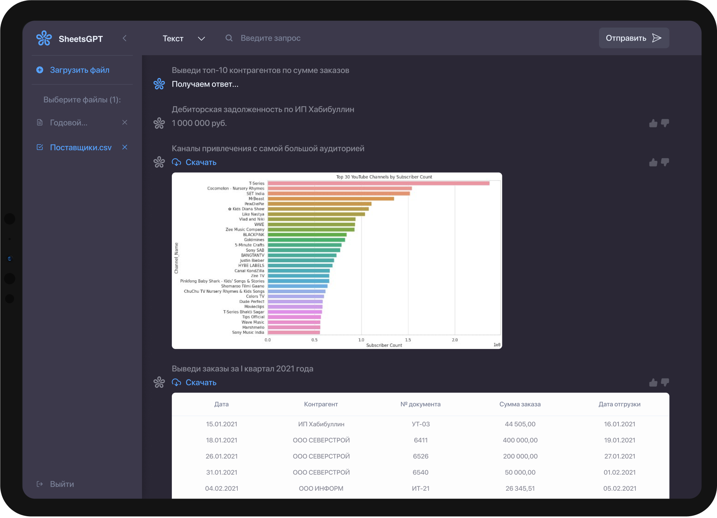The width and height of the screenshot is (717, 518).
Task: Click the query Каналы привлечения с самой большой аудиторией
Action: tap(268, 149)
